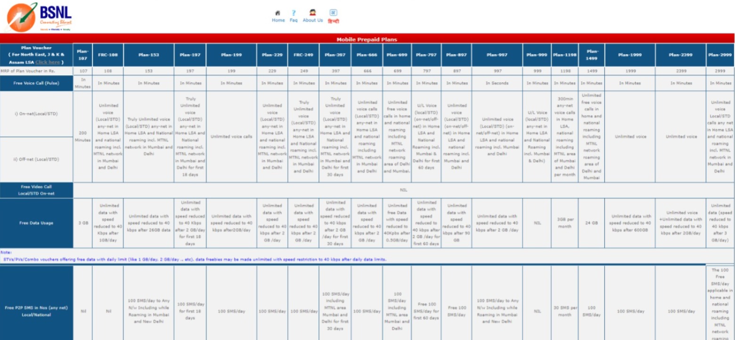Click the Free P2P SMS row header
This screenshot has width=735, height=340.
click(36, 311)
